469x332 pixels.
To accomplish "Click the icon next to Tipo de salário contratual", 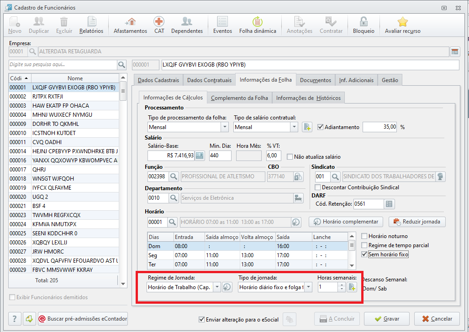I will 307,127.
